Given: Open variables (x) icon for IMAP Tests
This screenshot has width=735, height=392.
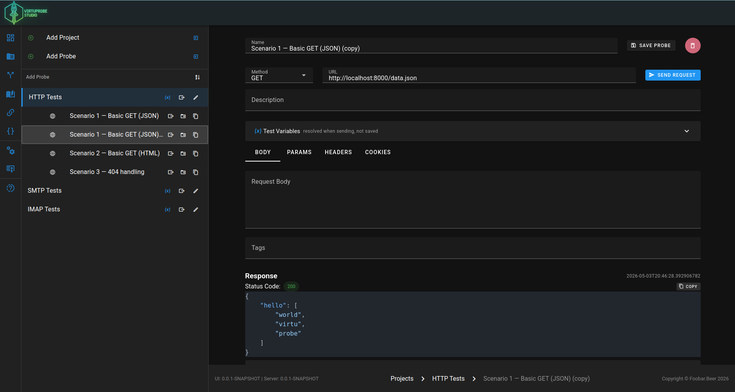Looking at the screenshot, I should point(168,209).
